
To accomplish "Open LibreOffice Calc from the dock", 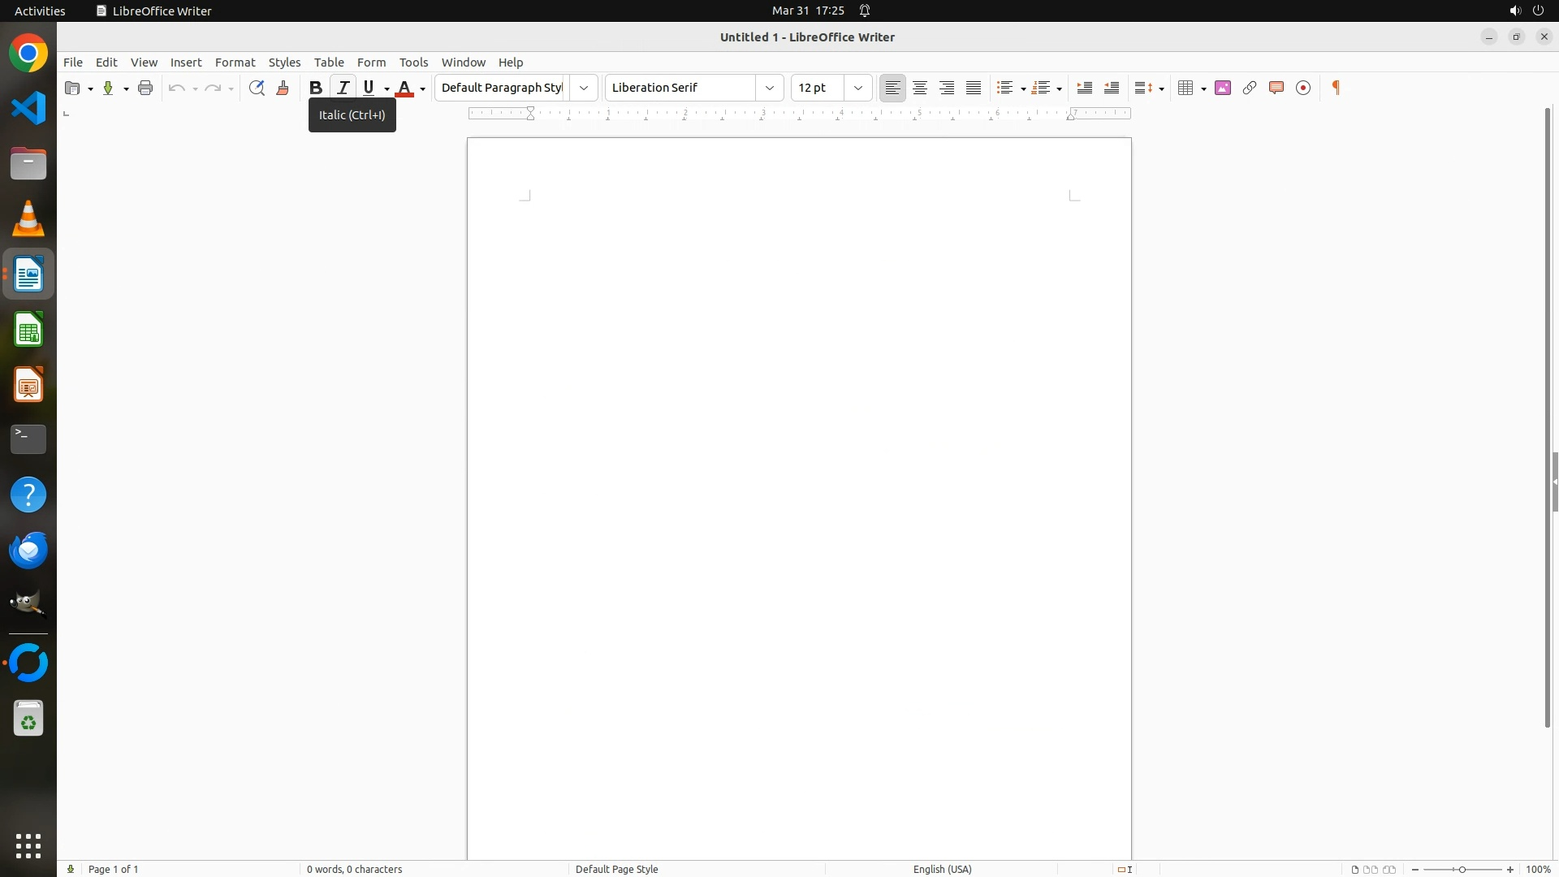I will [28, 330].
